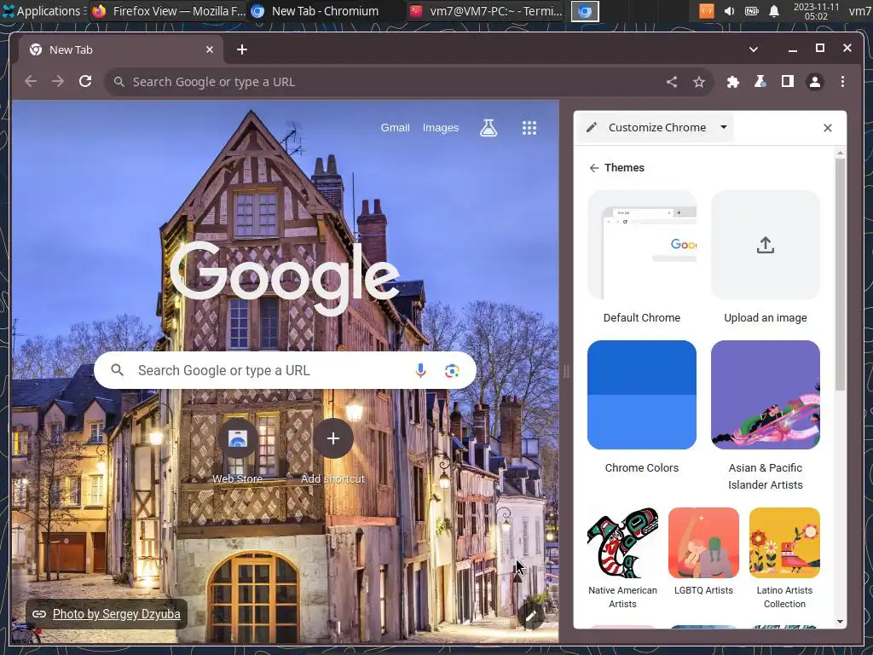Reload the current page

[x=85, y=82]
